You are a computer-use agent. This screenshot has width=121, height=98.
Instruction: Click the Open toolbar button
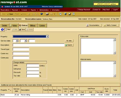pyautogui.click(x=10, y=14)
